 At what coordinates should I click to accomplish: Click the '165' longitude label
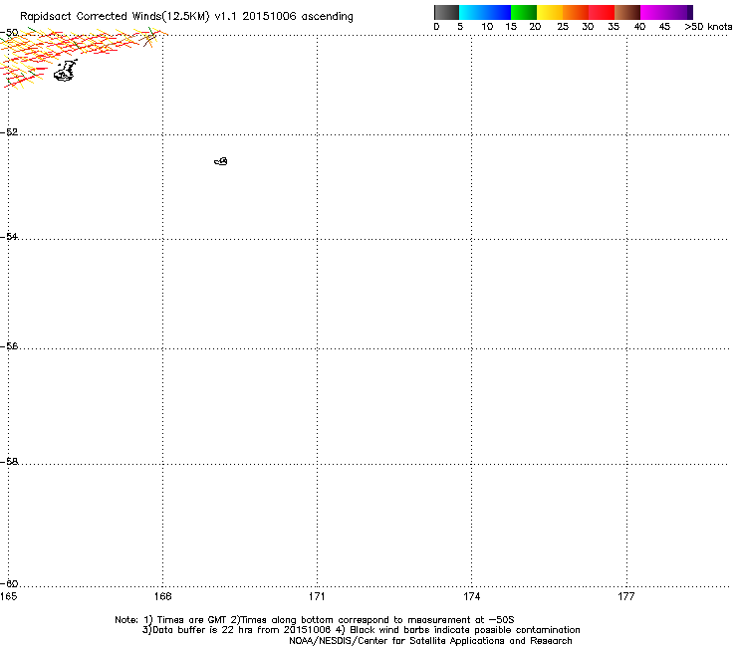click(8, 596)
